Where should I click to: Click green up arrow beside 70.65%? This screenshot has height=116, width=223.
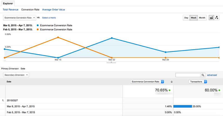click(x=170, y=90)
